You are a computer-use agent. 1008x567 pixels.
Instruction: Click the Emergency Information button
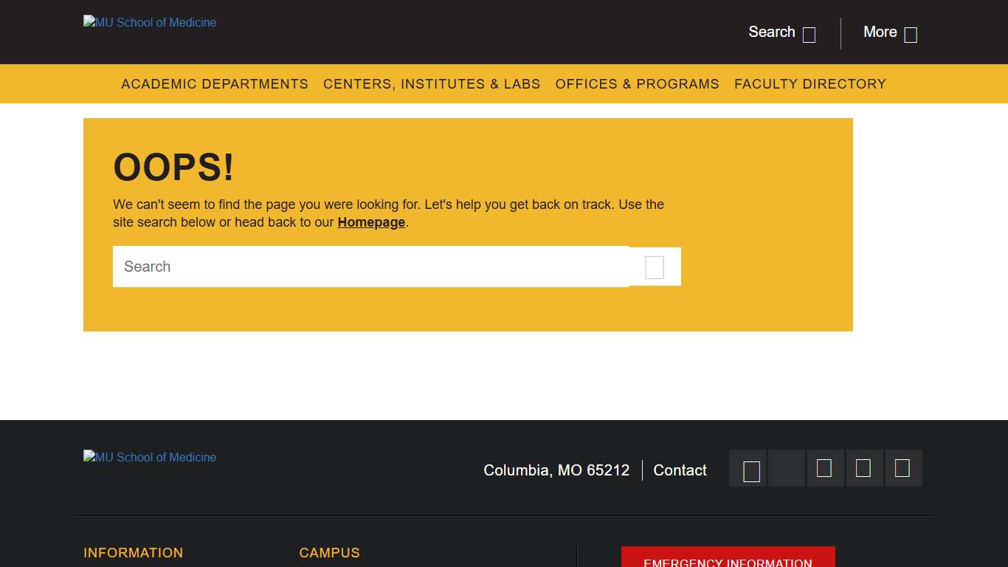(728, 561)
